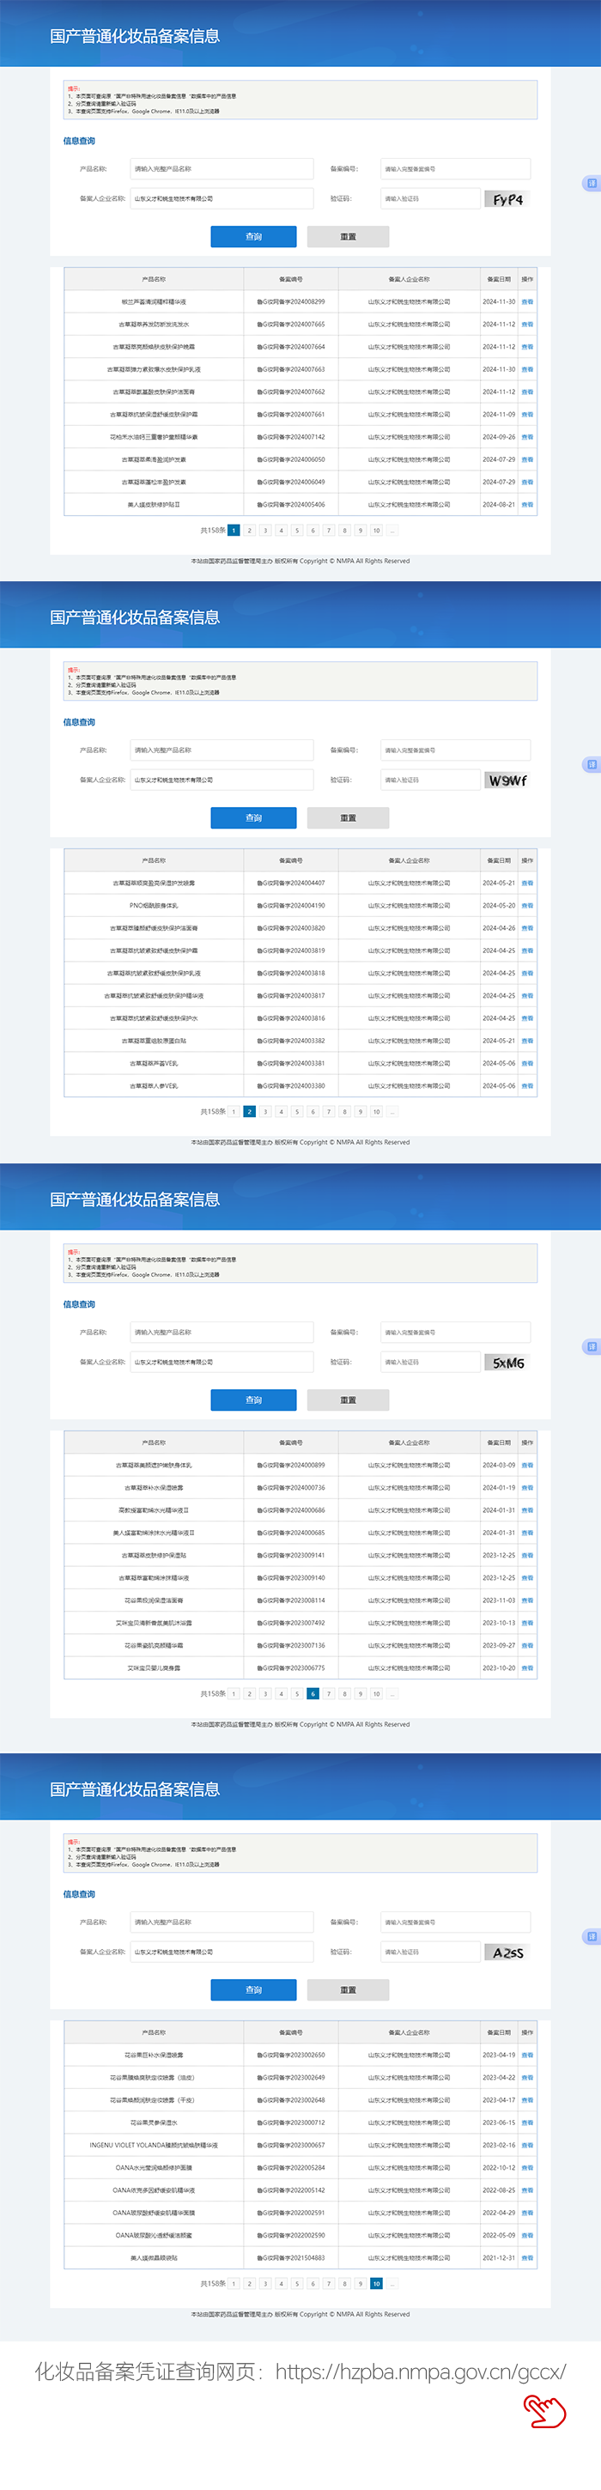Click 查看 for record 2022005284
Screen dimensions: 601x2490
point(526,2168)
